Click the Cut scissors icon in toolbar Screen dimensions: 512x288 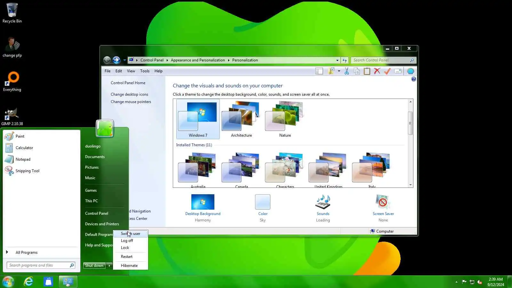coord(347,71)
